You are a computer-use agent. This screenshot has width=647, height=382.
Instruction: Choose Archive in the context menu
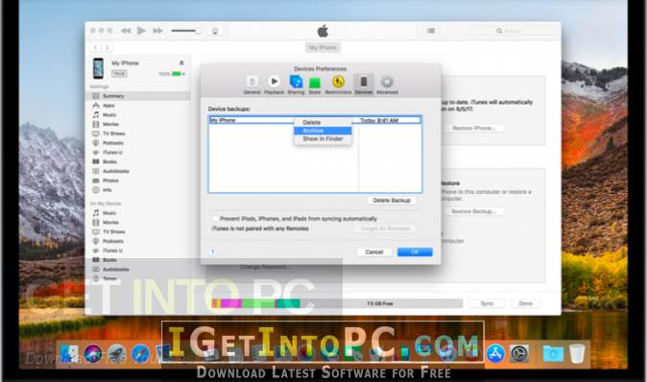pos(323,131)
